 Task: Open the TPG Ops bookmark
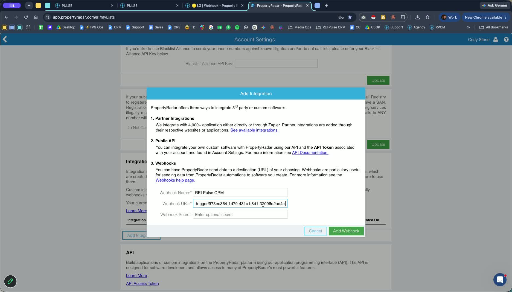92,27
